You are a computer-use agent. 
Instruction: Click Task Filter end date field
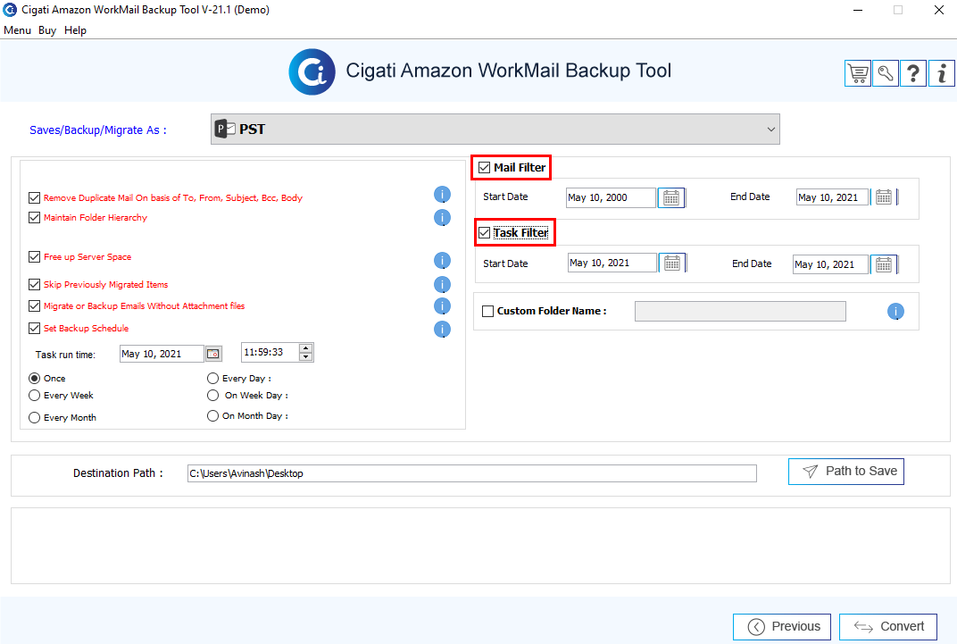coord(830,264)
